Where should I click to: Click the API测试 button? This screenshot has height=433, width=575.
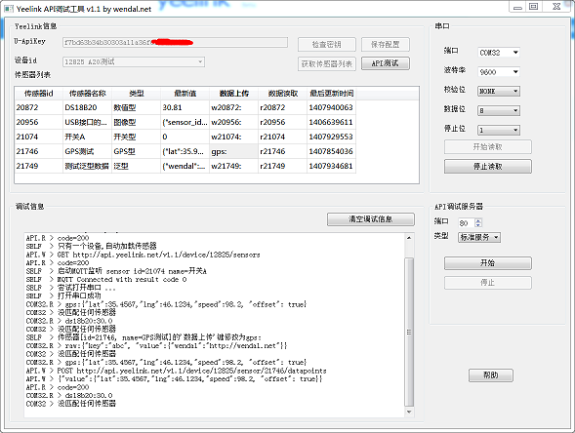tap(385, 63)
